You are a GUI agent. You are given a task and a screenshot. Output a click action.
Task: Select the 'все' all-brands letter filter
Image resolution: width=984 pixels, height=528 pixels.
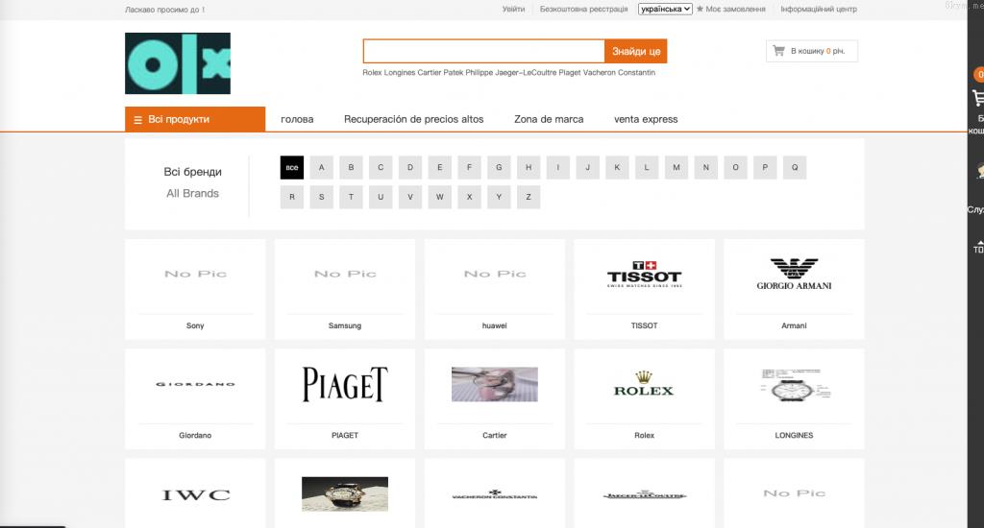[x=292, y=167]
